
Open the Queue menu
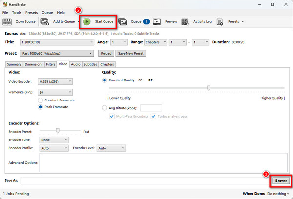point(47,13)
